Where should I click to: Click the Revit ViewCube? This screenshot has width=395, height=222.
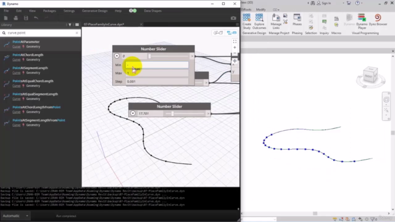370,75
